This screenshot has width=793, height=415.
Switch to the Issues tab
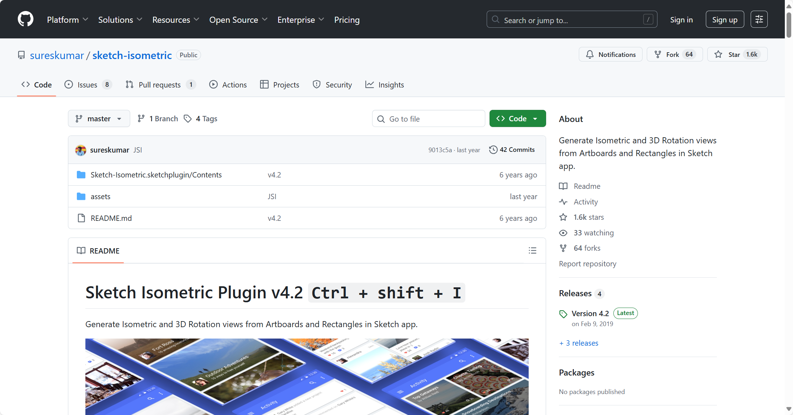coord(88,85)
